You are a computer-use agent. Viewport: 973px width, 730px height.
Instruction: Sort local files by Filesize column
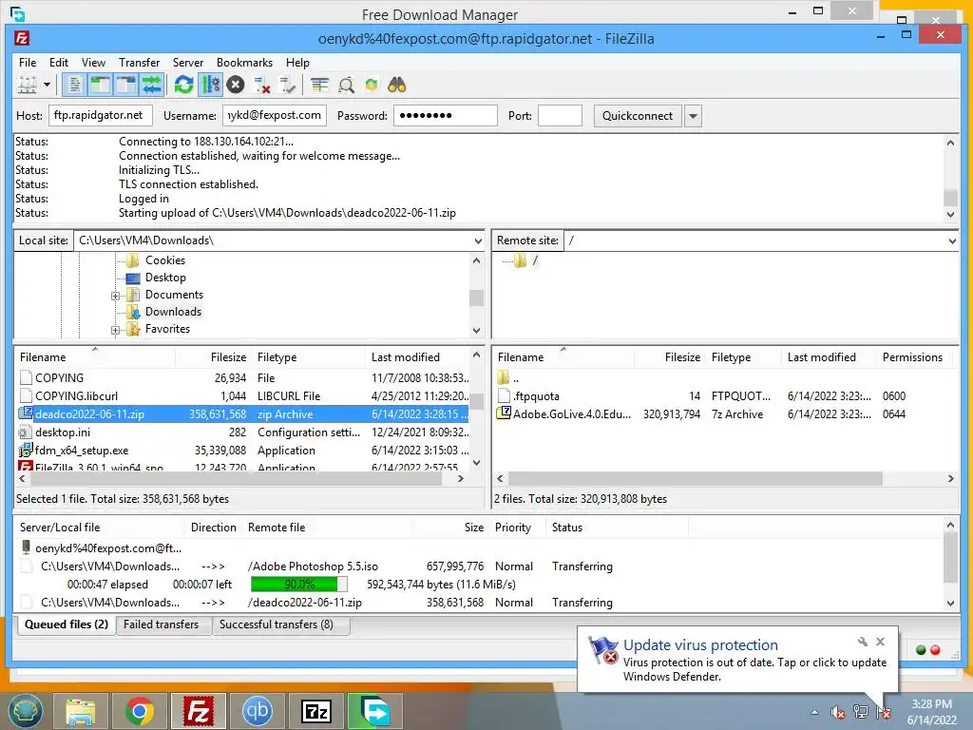click(228, 357)
